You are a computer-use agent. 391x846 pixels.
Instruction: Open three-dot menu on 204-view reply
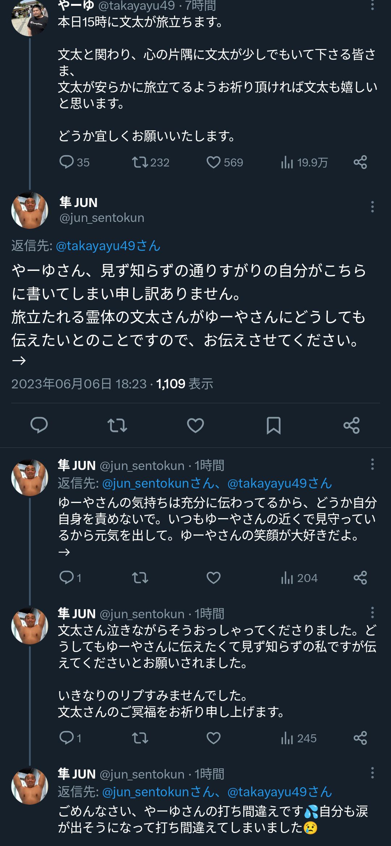[x=372, y=465]
